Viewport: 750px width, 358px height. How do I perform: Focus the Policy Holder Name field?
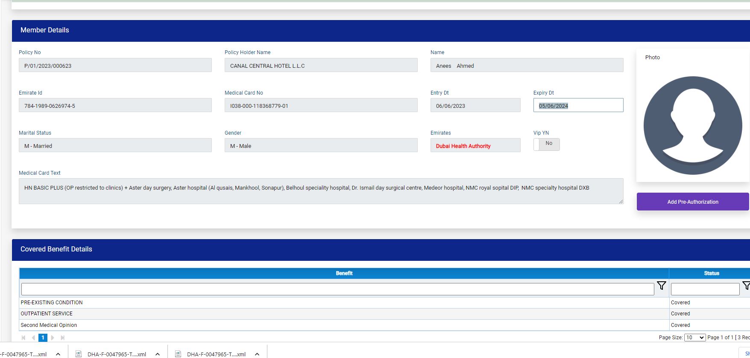point(321,65)
